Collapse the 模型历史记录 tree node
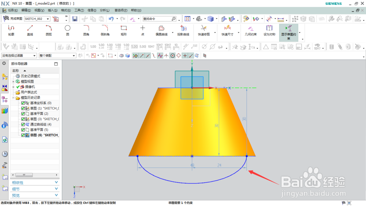 13,98
